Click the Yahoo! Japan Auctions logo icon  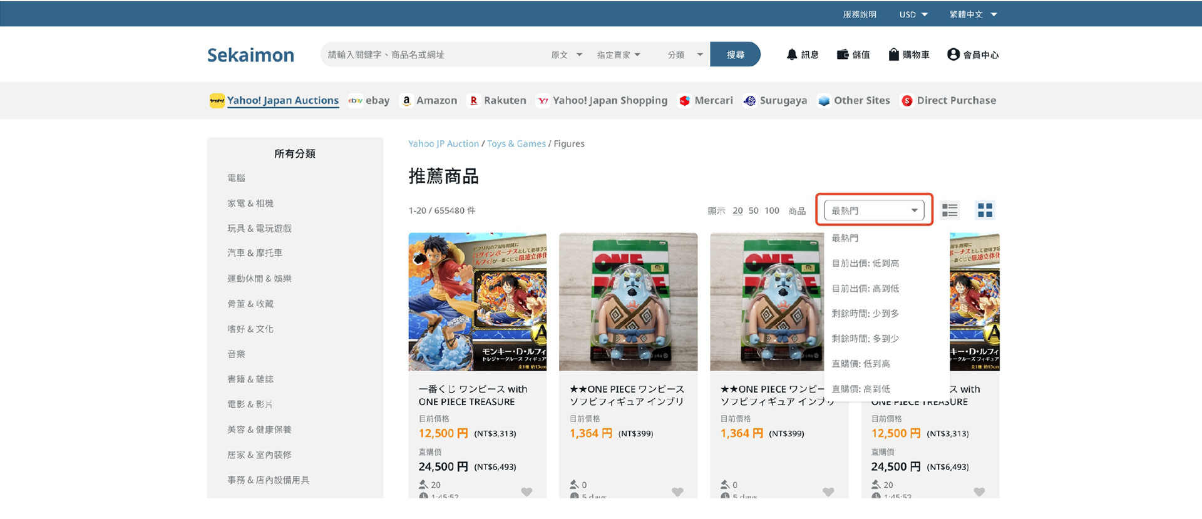click(217, 100)
